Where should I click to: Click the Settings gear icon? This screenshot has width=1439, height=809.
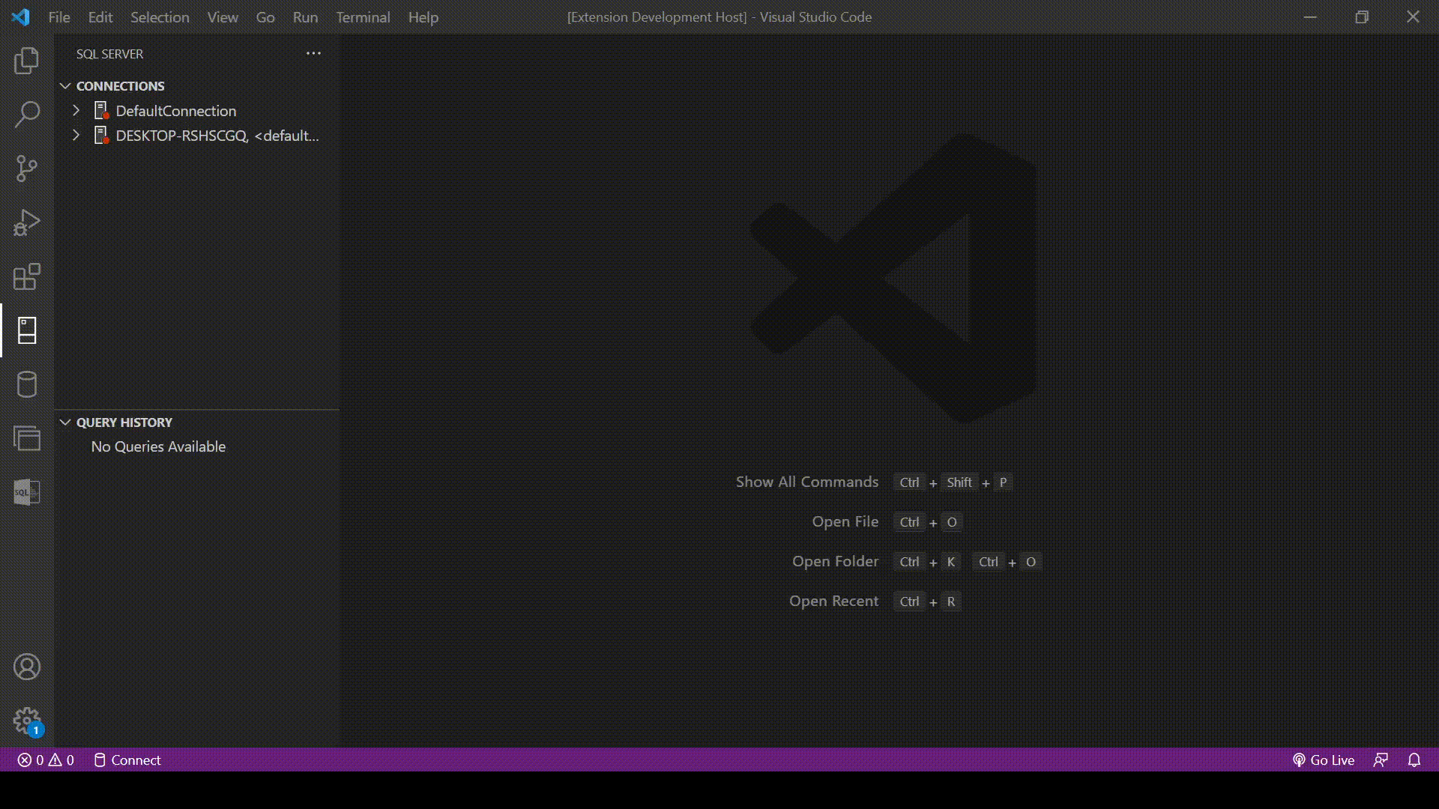(27, 720)
